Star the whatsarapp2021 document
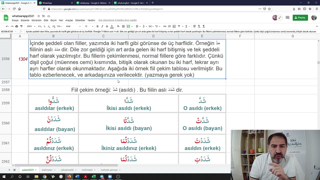Image resolution: width=320 pixels, height=180 pixels. (x=38, y=16)
